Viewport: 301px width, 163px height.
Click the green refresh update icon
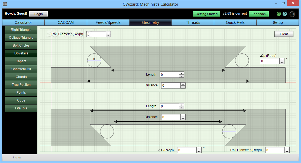(279, 14)
